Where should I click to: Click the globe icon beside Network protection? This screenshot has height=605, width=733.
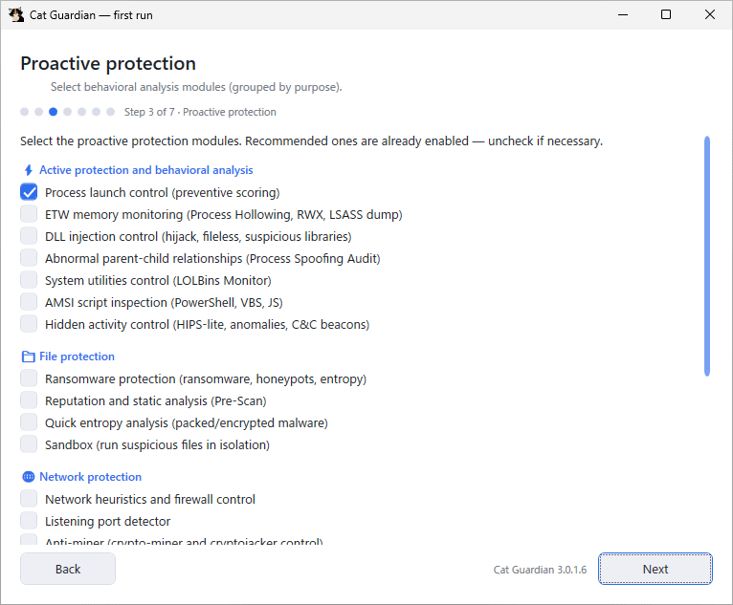(x=29, y=477)
